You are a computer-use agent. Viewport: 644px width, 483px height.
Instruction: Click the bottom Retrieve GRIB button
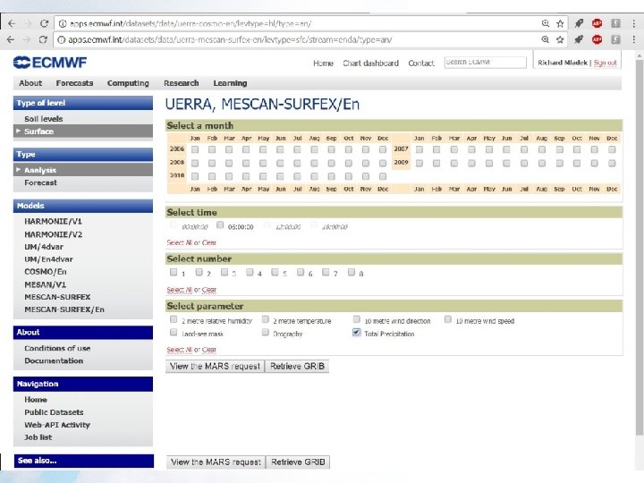pyautogui.click(x=298, y=462)
